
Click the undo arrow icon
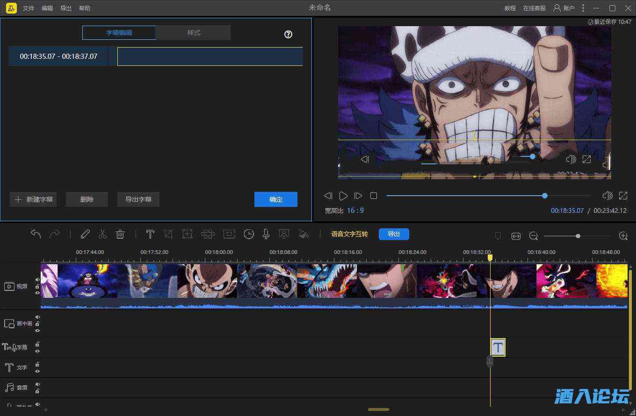point(36,233)
